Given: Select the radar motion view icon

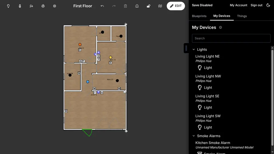Looking at the screenshot, I should point(43,6).
